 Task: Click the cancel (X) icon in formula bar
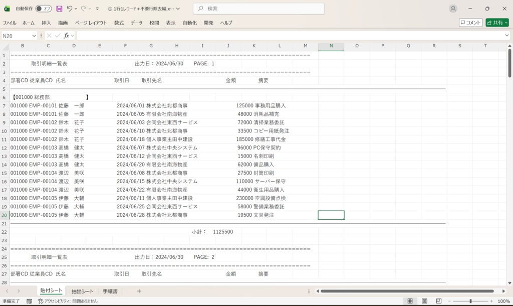[x=49, y=36]
